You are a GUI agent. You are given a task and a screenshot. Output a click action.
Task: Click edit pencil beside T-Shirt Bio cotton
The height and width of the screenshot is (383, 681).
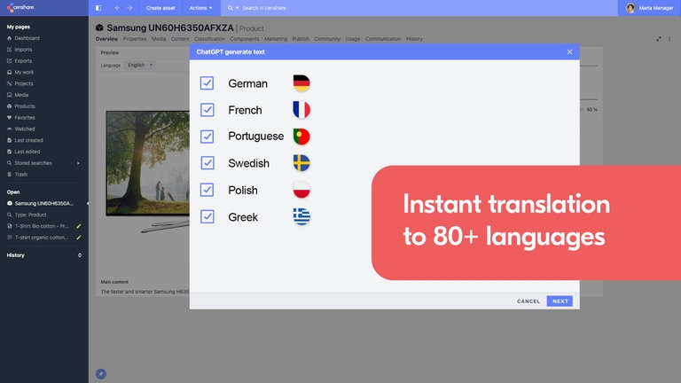coord(79,226)
